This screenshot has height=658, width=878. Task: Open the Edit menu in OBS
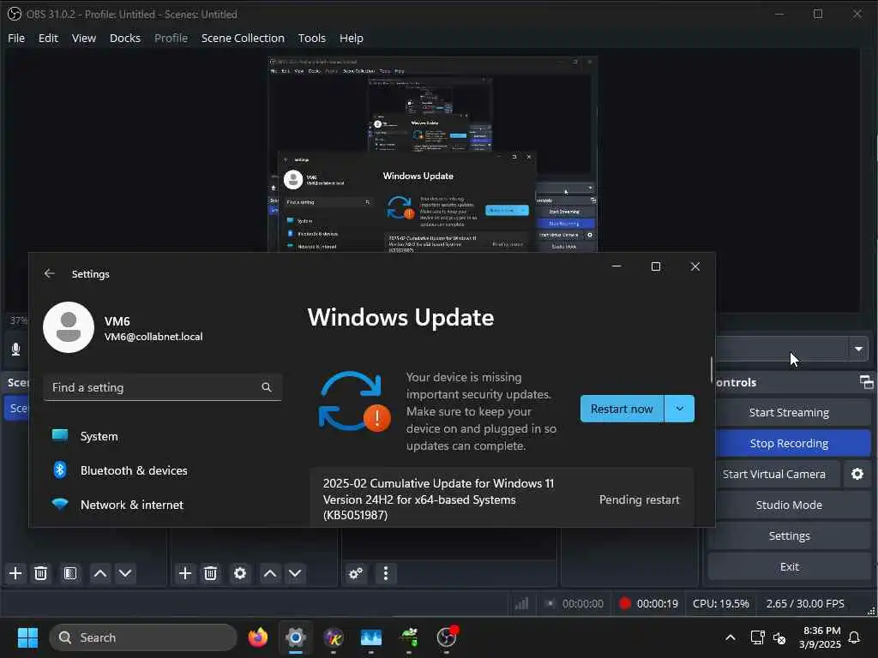tap(48, 38)
